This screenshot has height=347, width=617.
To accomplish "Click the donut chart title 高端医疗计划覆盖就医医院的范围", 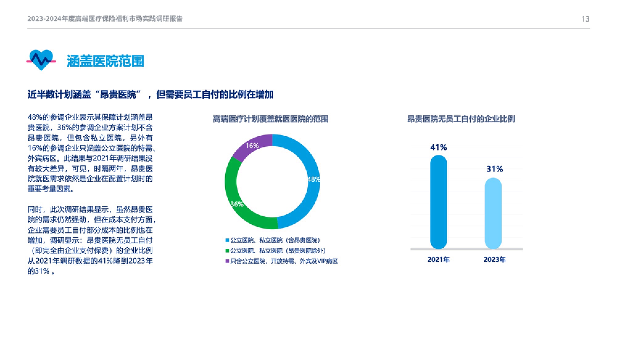I will click(x=271, y=119).
